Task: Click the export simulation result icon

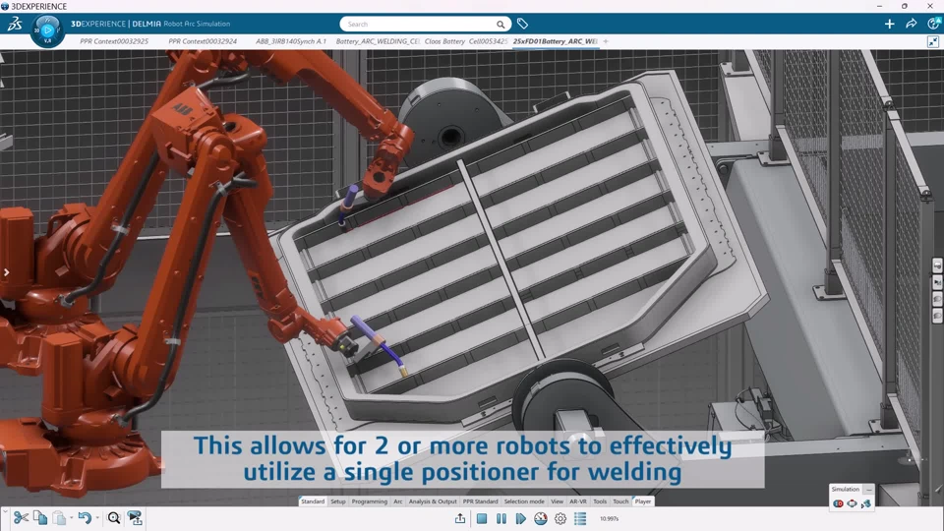Action: click(460, 518)
